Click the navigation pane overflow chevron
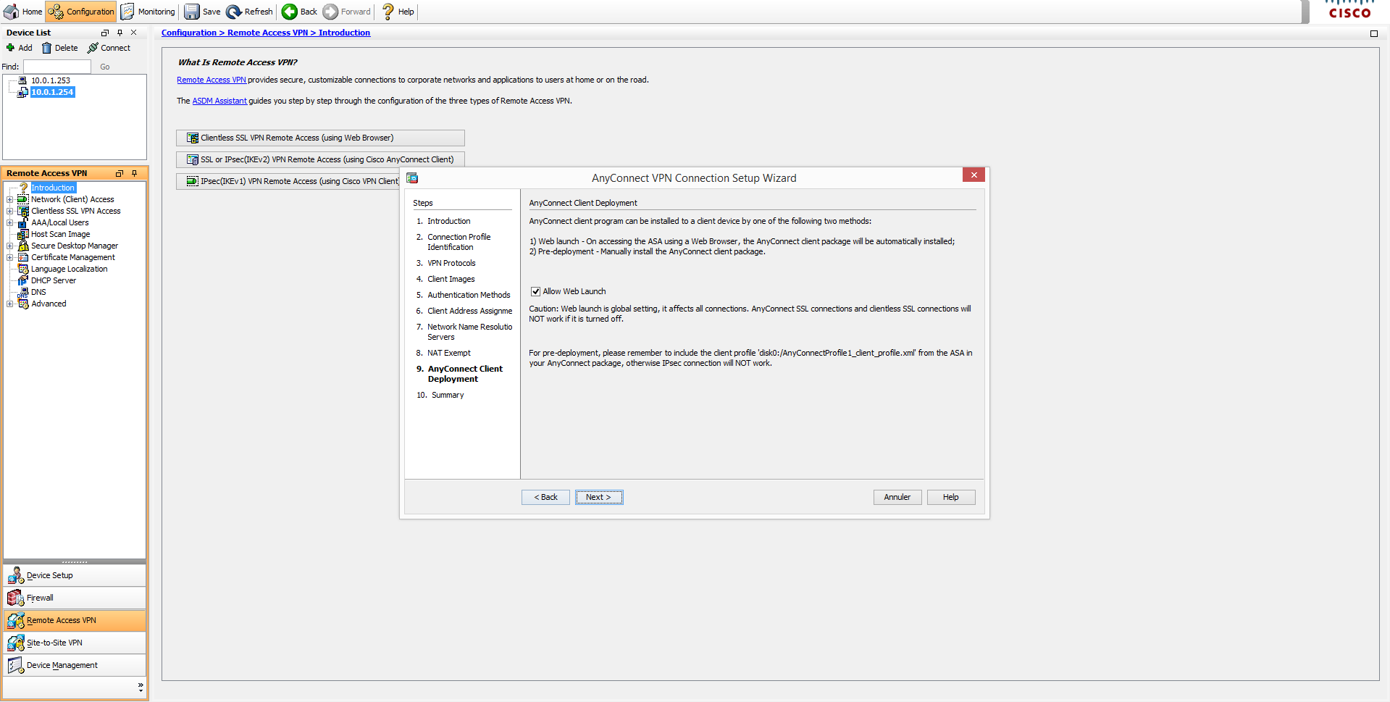 tap(141, 686)
